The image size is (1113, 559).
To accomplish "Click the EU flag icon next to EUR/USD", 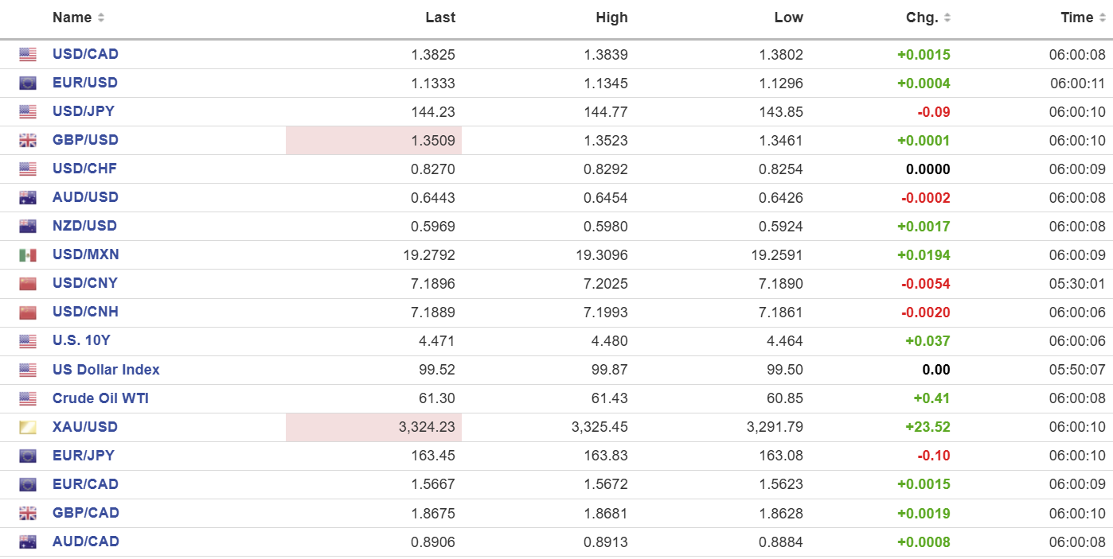I will click(x=28, y=83).
